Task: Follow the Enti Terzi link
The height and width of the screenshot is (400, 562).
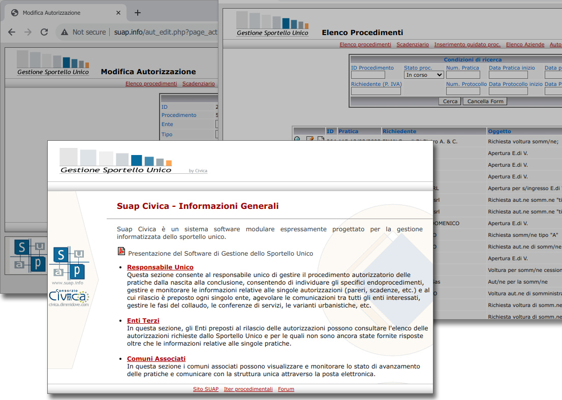Action: coord(143,321)
